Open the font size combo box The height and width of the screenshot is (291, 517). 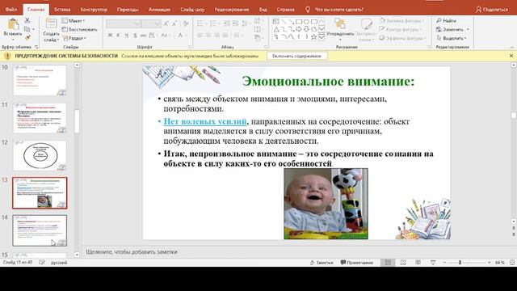(151, 23)
